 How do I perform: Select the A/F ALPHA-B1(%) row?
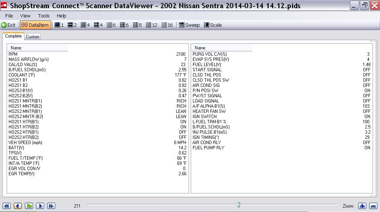(281, 106)
